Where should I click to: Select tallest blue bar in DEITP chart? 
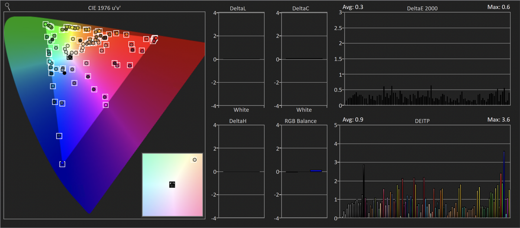pos(504,184)
